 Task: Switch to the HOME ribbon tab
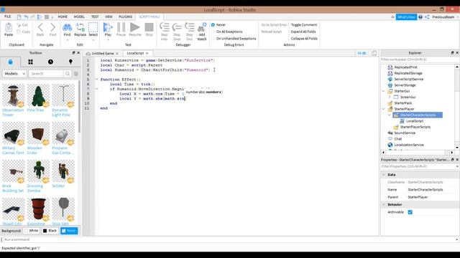pyautogui.click(x=63, y=16)
